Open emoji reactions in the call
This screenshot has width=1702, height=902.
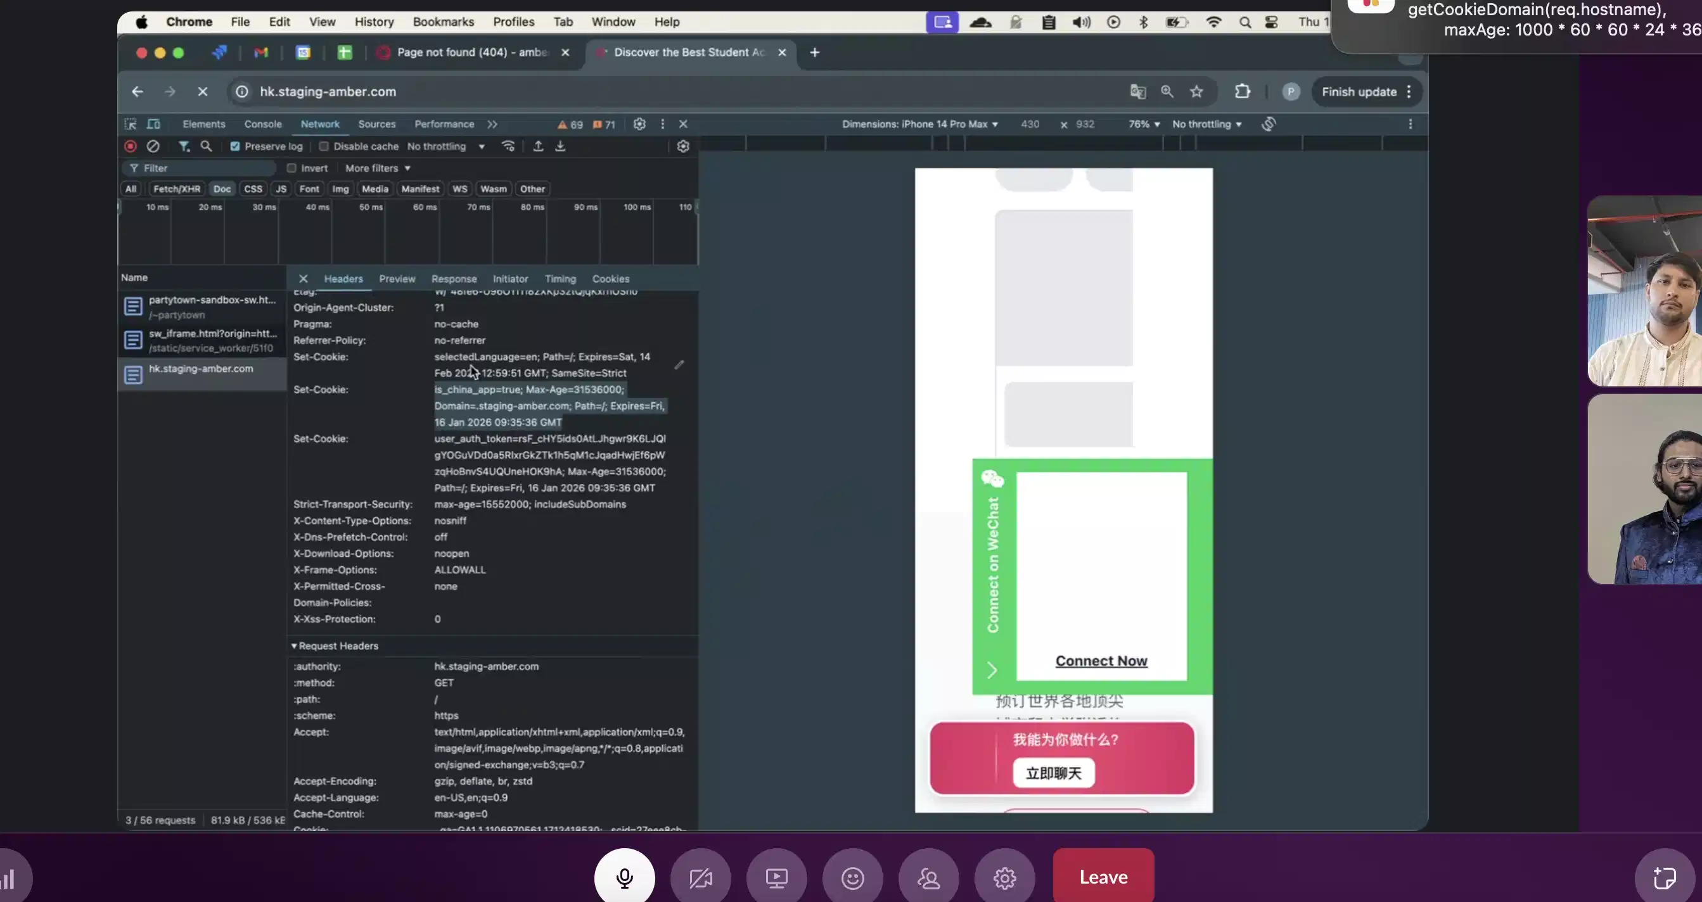[852, 877]
